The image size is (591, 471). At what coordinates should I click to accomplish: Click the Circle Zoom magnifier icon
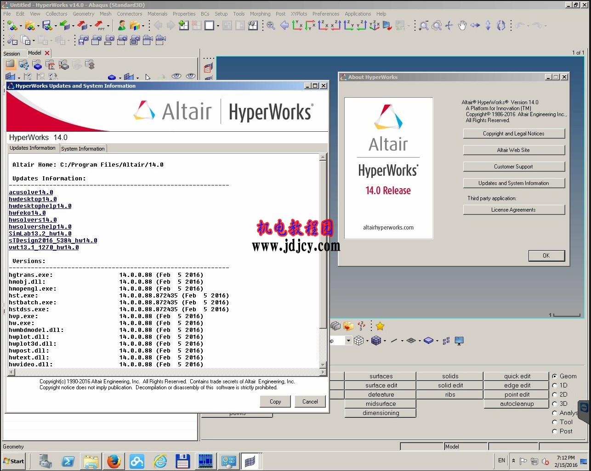coord(437,26)
